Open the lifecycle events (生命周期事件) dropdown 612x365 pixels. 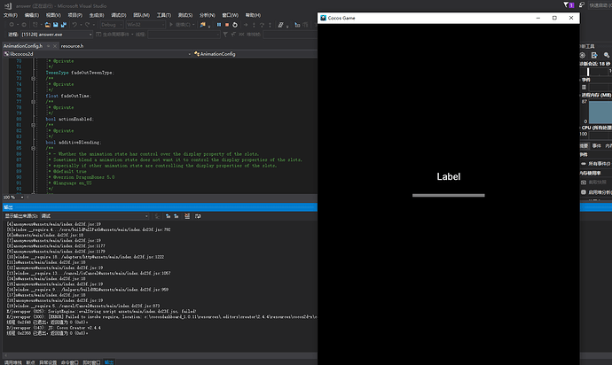click(115, 35)
